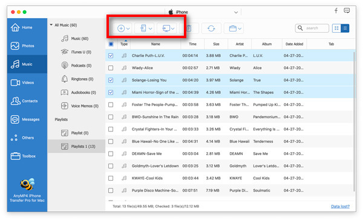Click the song list vertical scrollbar
The height and width of the screenshot is (220, 363).
pos(355,122)
